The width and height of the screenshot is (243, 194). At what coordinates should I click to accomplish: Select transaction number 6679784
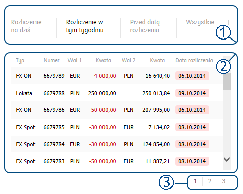pos(54,144)
